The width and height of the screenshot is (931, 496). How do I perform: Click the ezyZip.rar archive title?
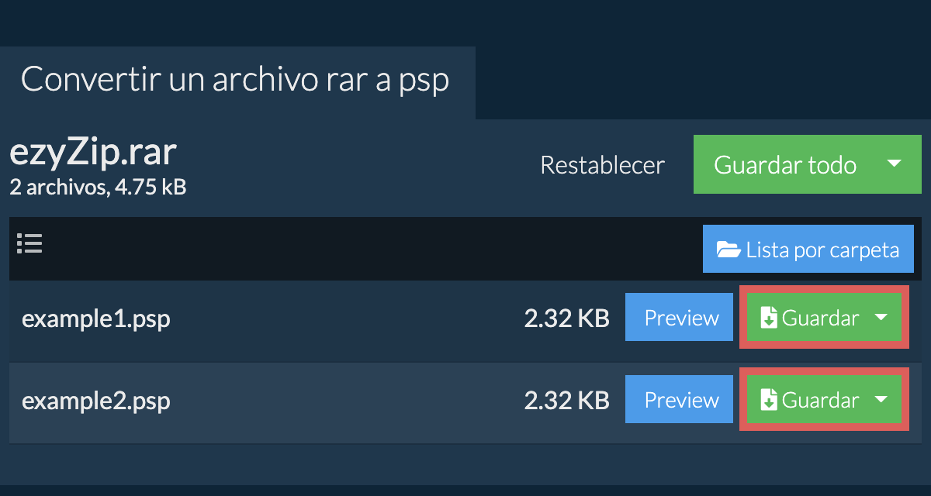pos(93,153)
